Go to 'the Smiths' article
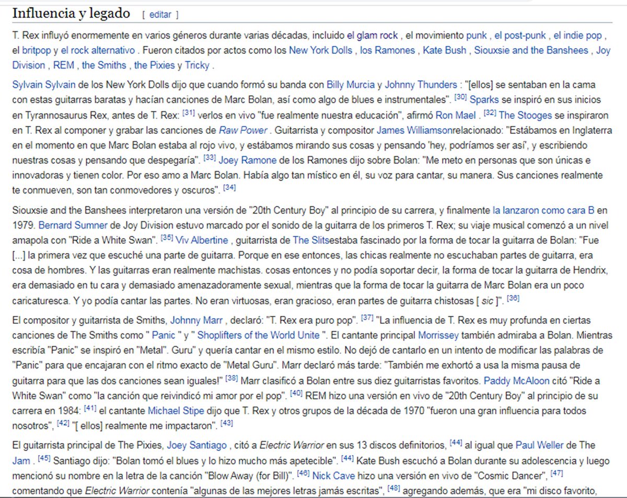The image size is (627, 498). [x=104, y=65]
